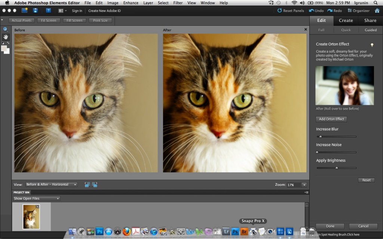
Task: Click the Add Orton Effect button
Action: pyautogui.click(x=331, y=119)
